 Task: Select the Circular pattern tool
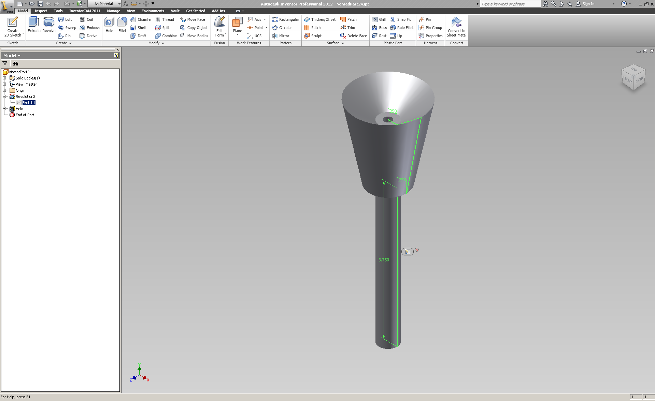[282, 28]
